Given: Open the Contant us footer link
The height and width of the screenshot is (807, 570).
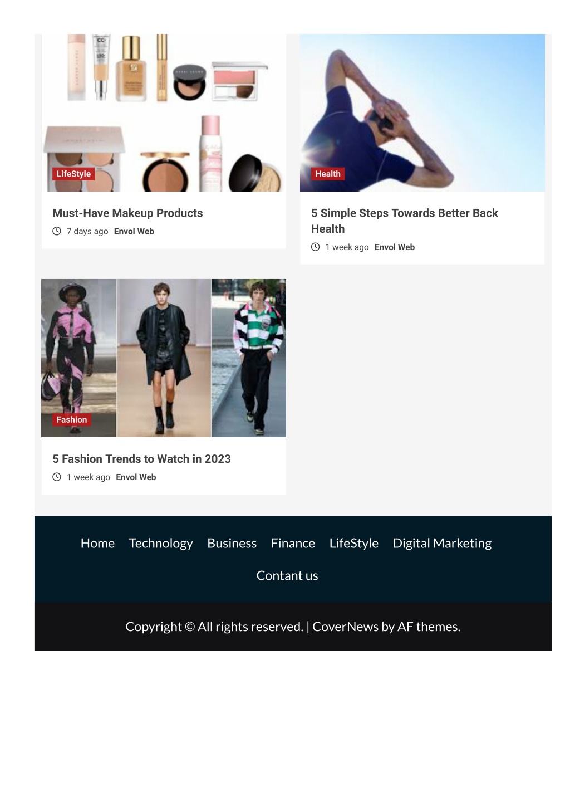Looking at the screenshot, I should [287, 575].
